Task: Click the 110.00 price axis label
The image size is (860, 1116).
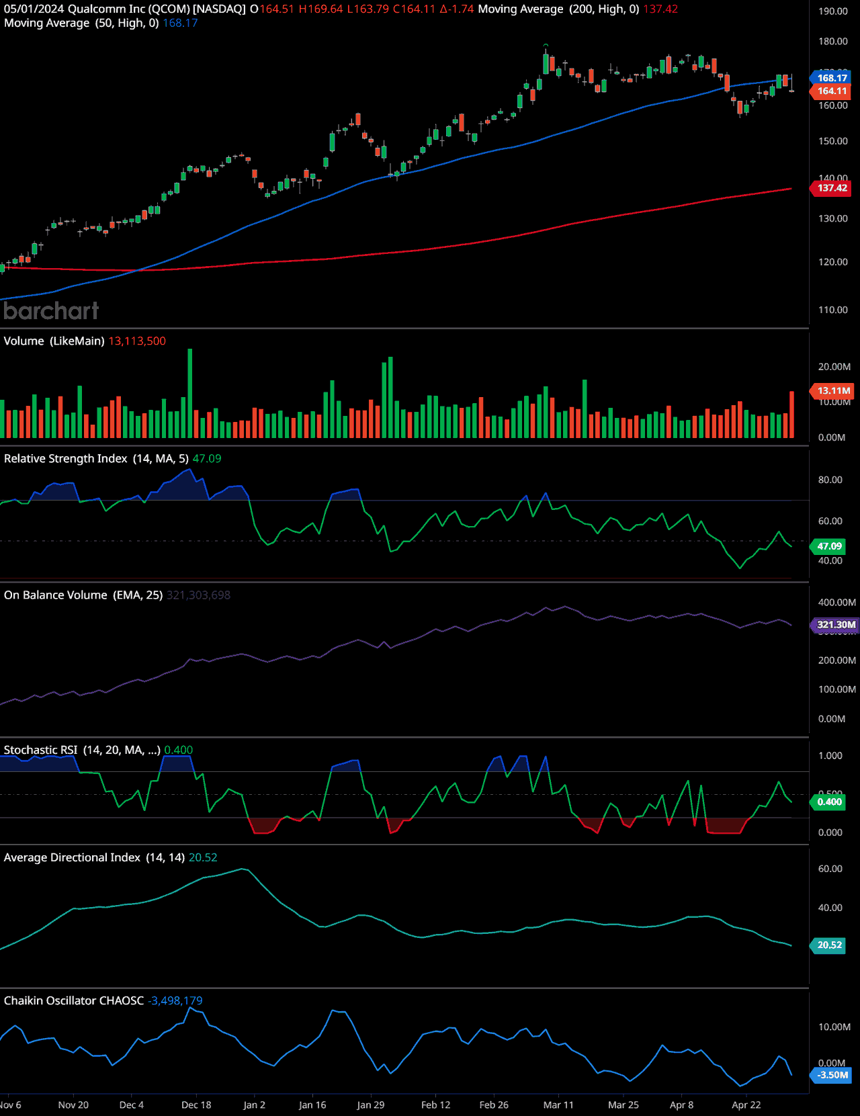Action: 833,310
